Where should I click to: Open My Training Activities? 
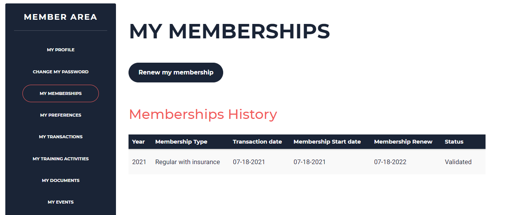pos(60,159)
